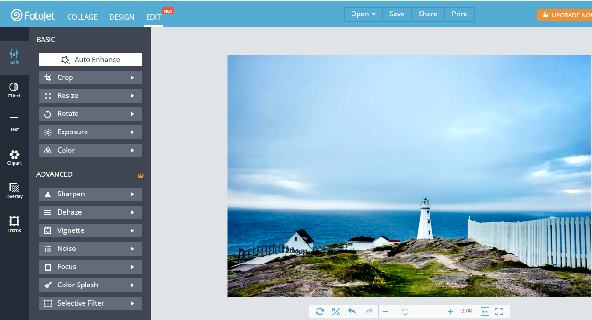
Task: Click the undo arrow icon
Action: point(352,312)
